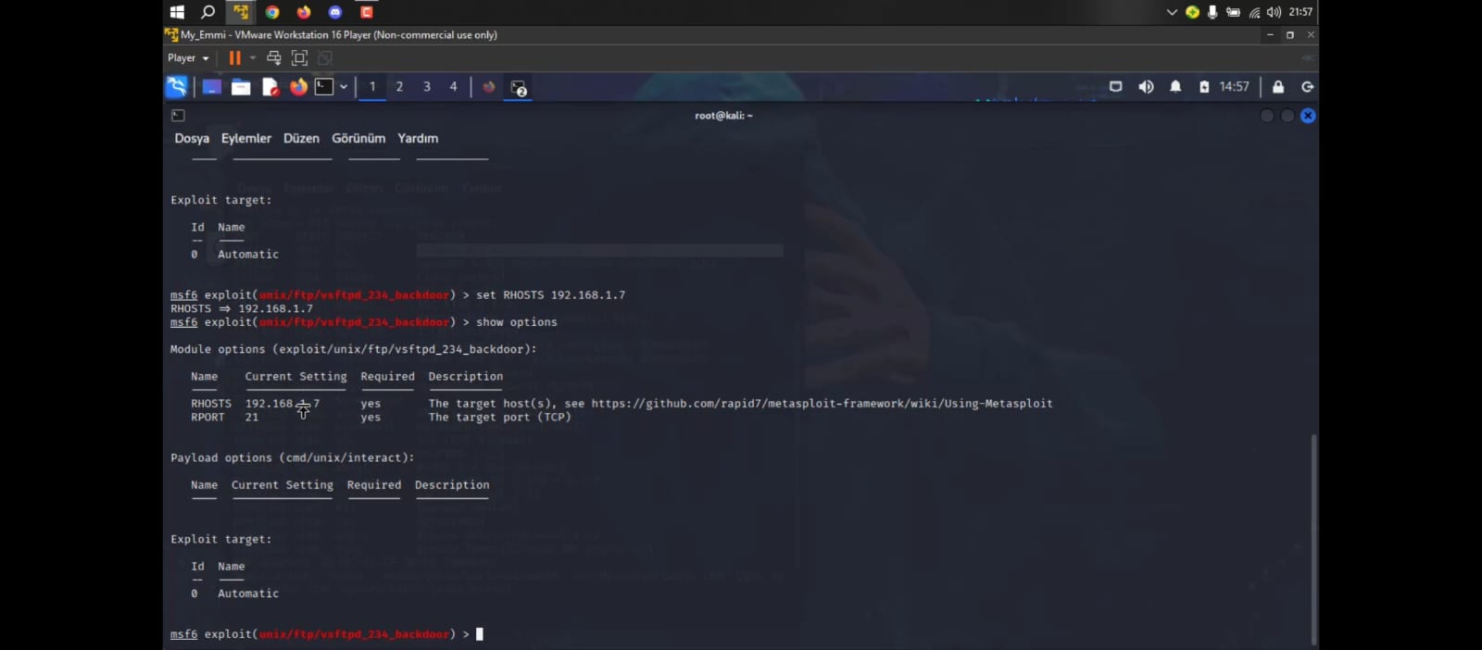The image size is (1482, 650).
Task: Open the Yardım menu
Action: click(418, 138)
